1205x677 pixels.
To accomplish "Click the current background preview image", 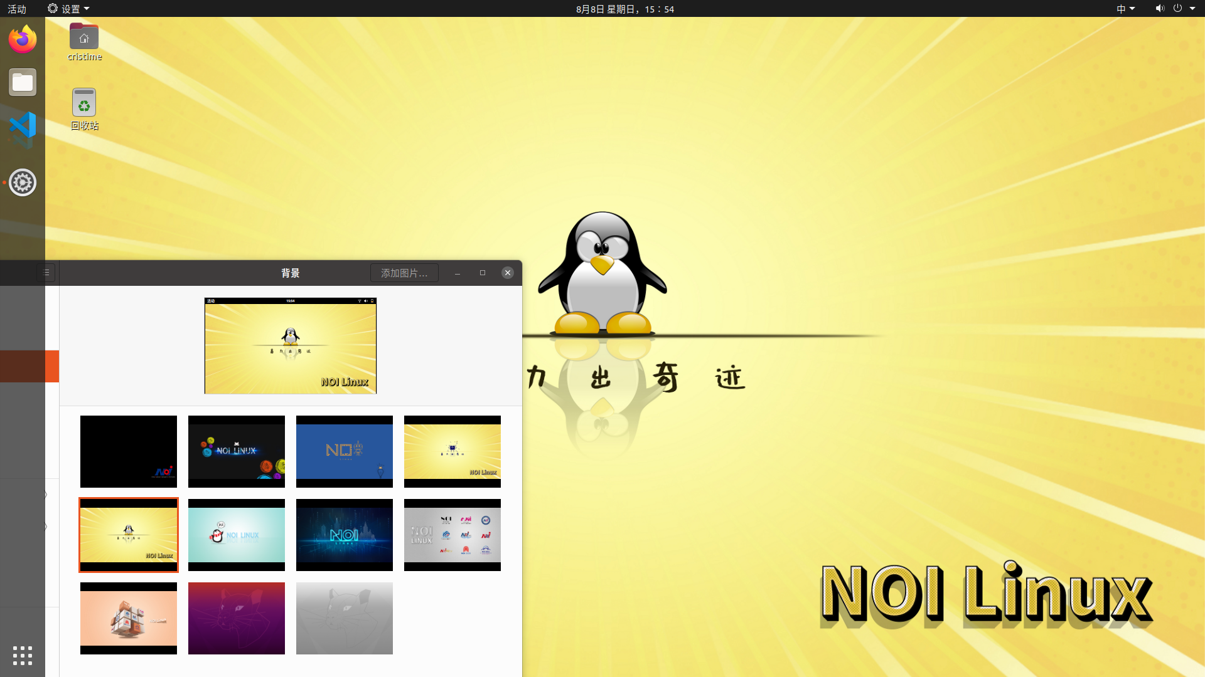I will (291, 345).
